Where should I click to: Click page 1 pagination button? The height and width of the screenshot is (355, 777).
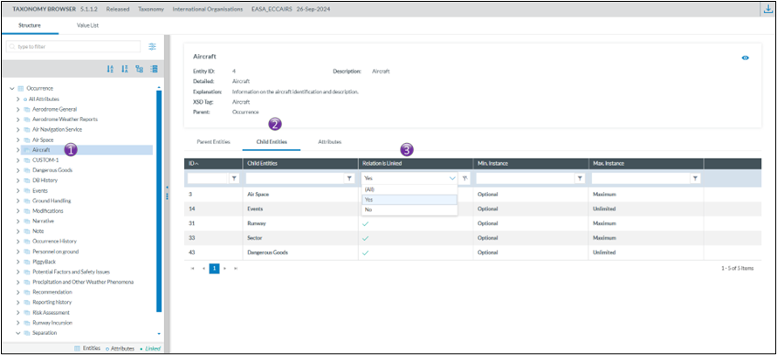click(x=213, y=269)
